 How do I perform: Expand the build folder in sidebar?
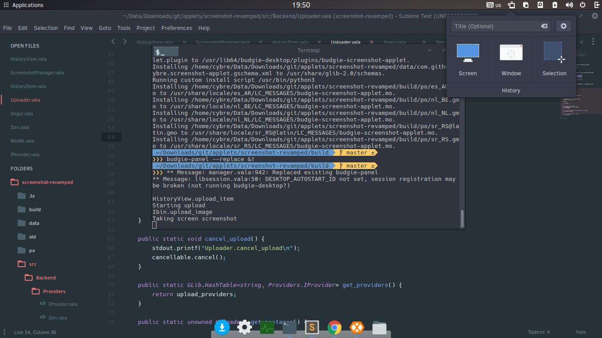pyautogui.click(x=22, y=209)
